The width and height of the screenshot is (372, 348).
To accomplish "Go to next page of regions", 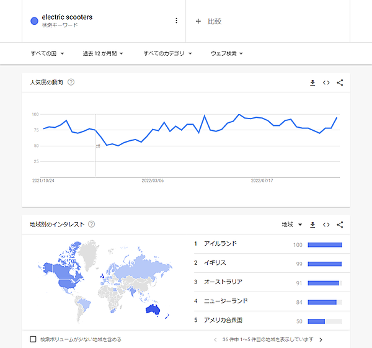I will click(321, 339).
